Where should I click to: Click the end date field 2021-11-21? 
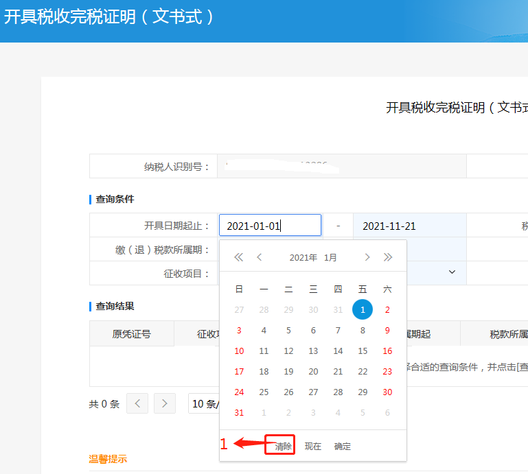[409, 226]
